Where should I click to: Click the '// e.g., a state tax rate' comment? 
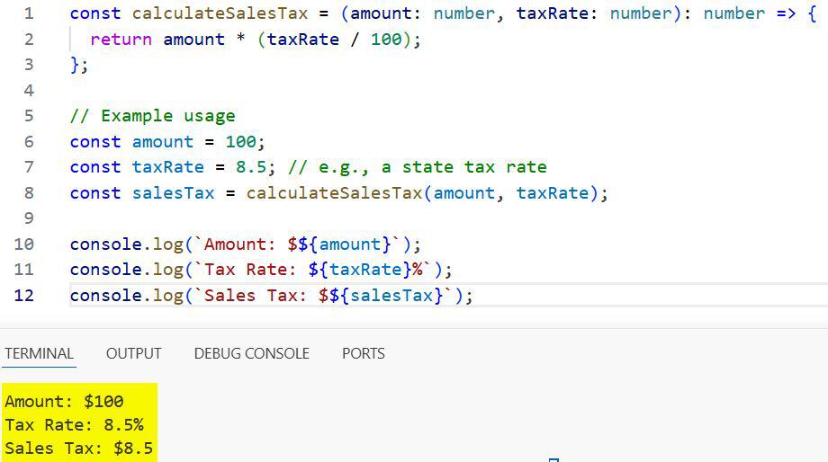[418, 167]
